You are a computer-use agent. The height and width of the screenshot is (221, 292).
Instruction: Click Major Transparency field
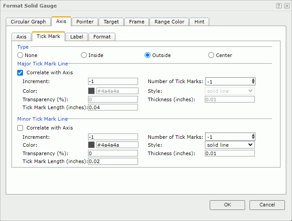click(x=113, y=99)
